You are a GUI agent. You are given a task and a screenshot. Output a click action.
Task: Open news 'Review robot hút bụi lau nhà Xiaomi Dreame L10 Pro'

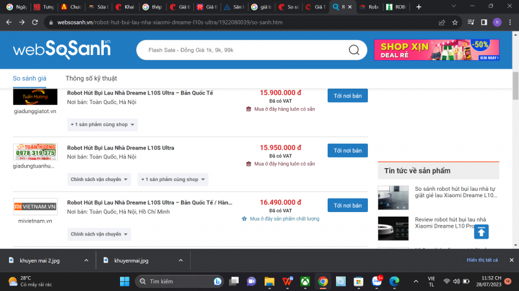click(x=450, y=222)
